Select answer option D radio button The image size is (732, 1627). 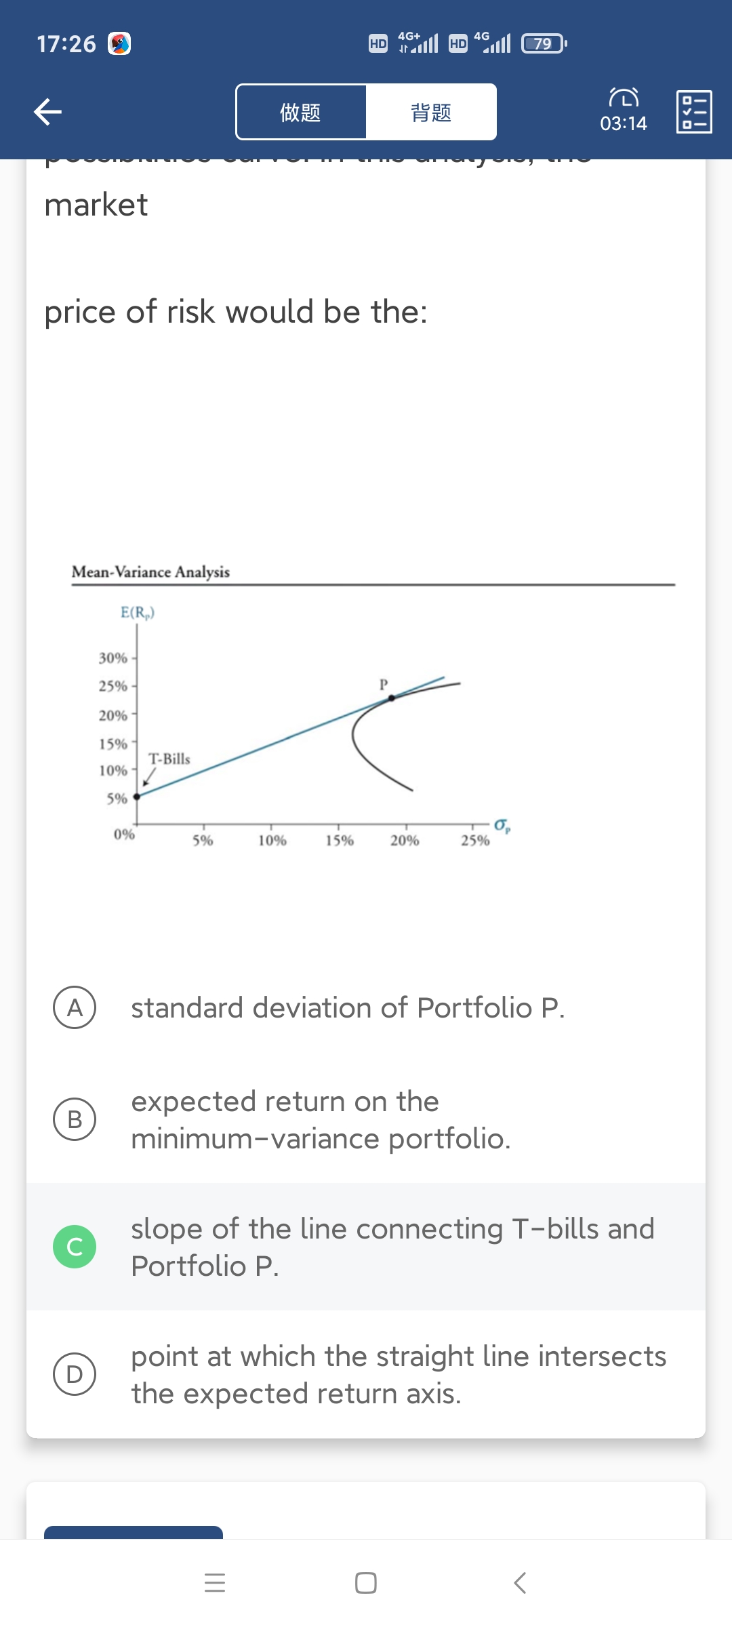pos(75,1373)
